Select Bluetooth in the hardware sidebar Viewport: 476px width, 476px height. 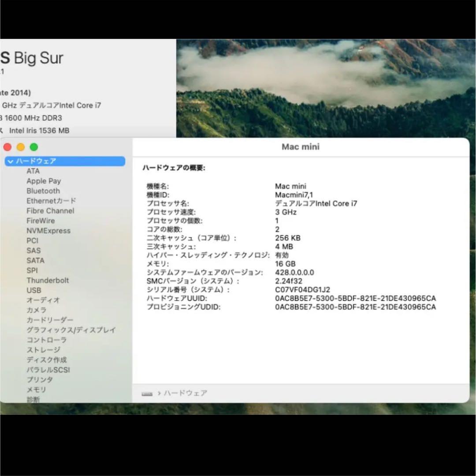point(43,191)
